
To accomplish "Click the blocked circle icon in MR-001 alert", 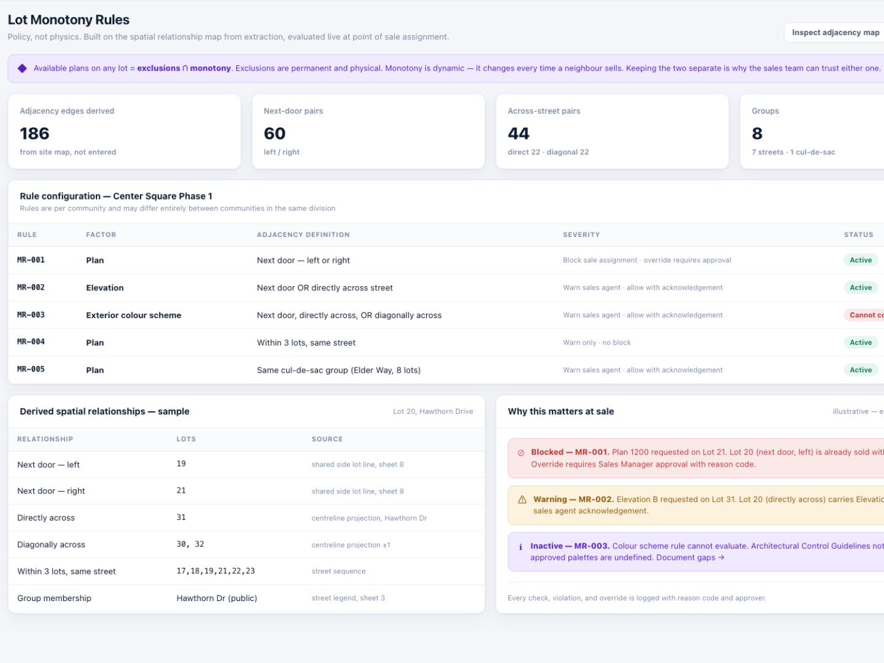I will pos(521,453).
